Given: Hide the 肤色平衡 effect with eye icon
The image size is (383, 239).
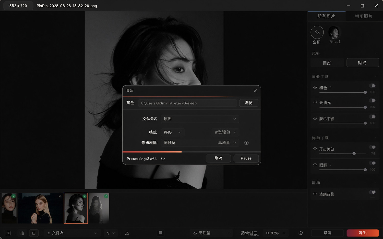Looking at the screenshot, I should pos(315,118).
